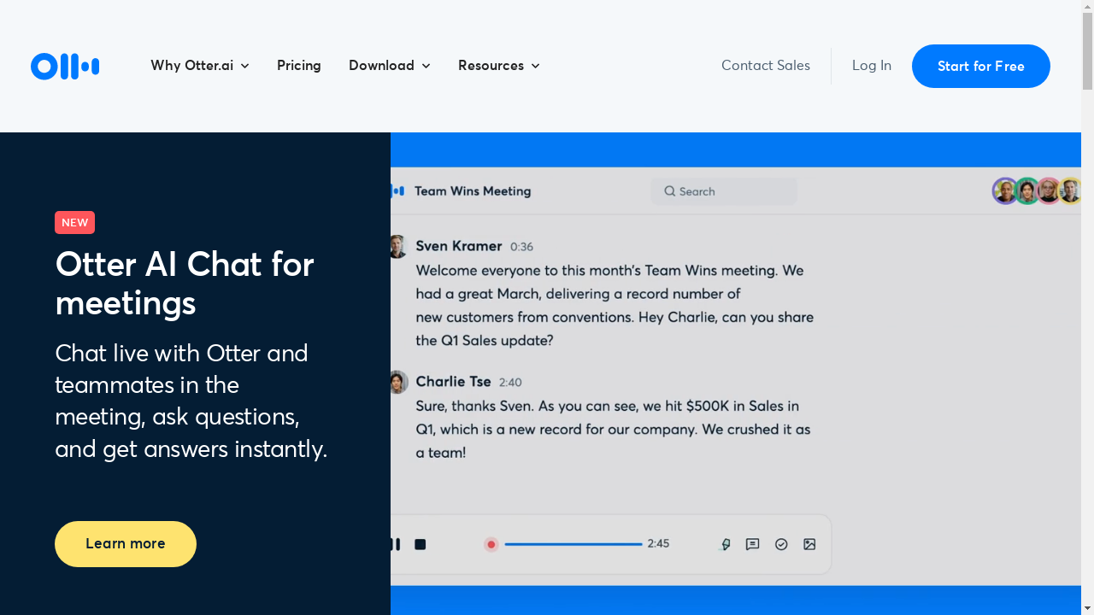Click the purple-ringed participant avatar
This screenshot has width=1094, height=615.
[x=1005, y=190]
